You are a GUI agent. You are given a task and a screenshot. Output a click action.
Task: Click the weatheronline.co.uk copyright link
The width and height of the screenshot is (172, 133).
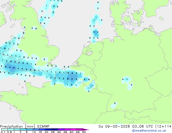(x=149, y=131)
